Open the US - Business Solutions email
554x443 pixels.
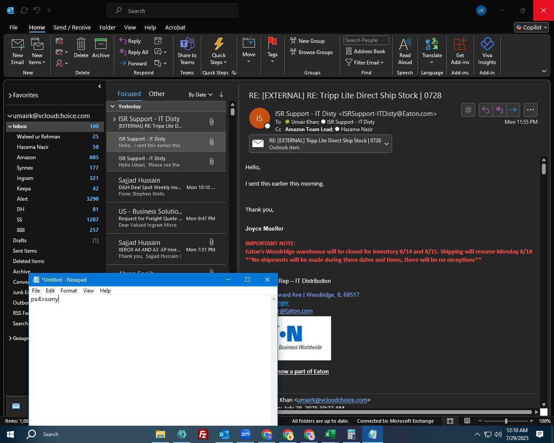(166, 218)
